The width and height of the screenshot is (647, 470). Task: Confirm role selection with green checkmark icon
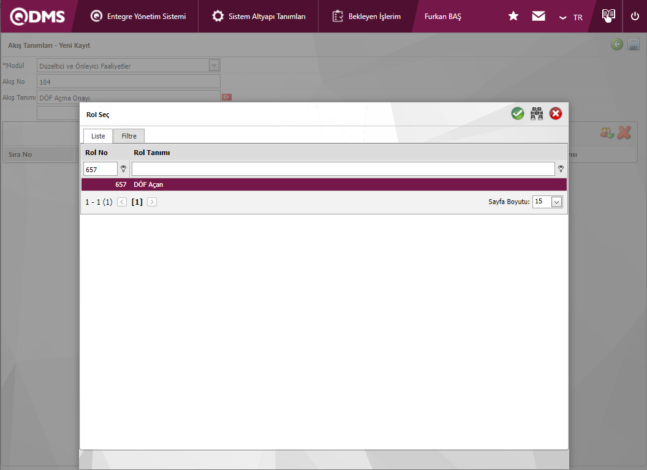(x=518, y=113)
